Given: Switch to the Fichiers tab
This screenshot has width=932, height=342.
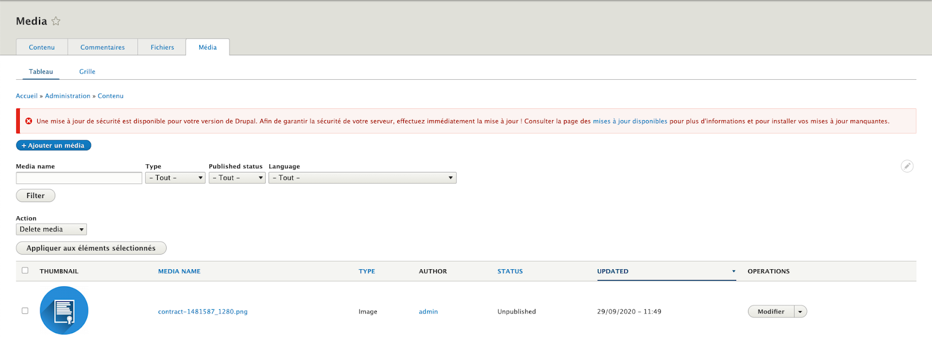Looking at the screenshot, I should point(162,47).
